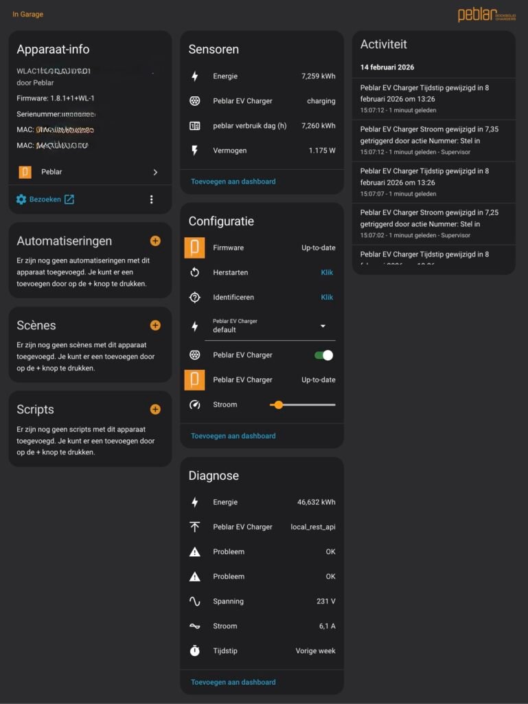
Task: Click the Peblar logo in the header
Action: [x=487, y=14]
